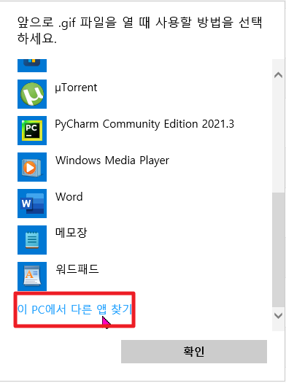The image size is (286, 383).
Task: Open the 이 PC에서 다른 앱 찾기 link
Action: click(x=74, y=309)
